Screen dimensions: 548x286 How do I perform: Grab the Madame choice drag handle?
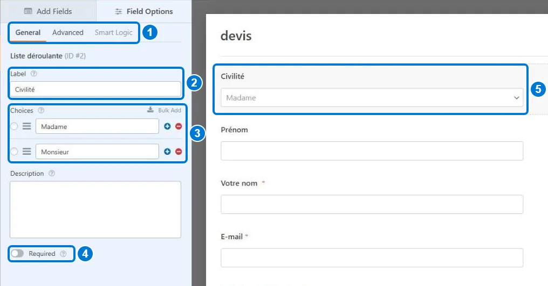point(27,126)
